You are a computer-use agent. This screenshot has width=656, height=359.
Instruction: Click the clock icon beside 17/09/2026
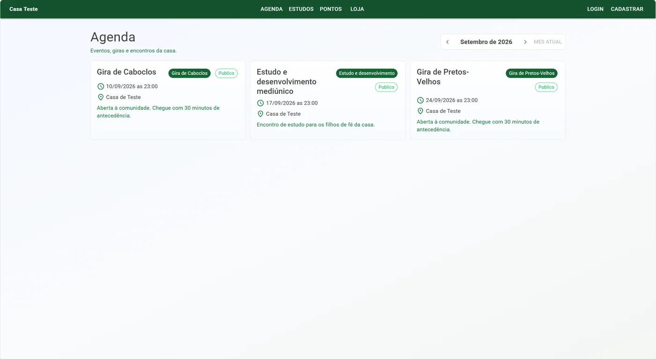point(261,103)
